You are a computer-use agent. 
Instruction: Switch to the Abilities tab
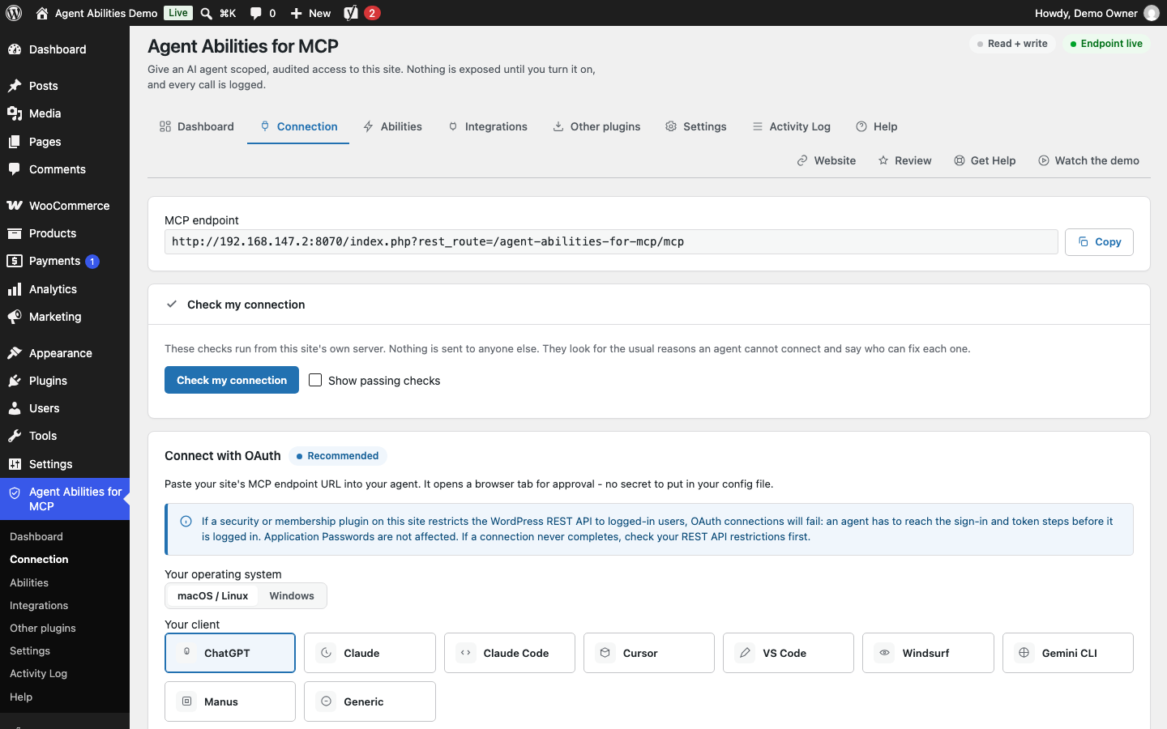pos(393,126)
